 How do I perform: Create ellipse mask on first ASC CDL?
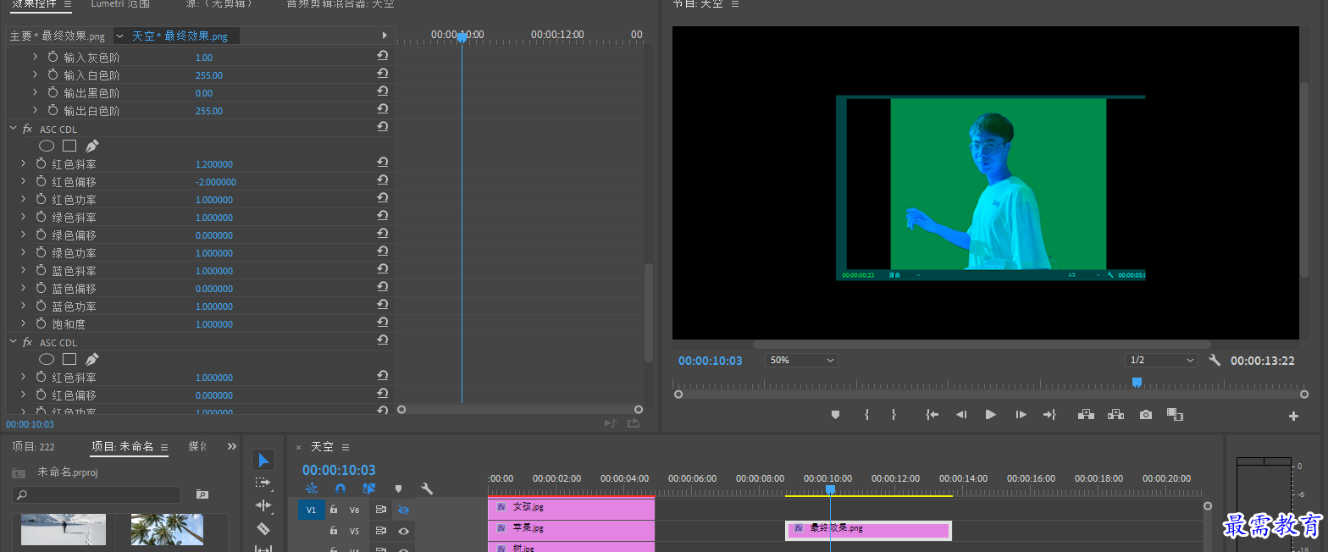(x=47, y=146)
